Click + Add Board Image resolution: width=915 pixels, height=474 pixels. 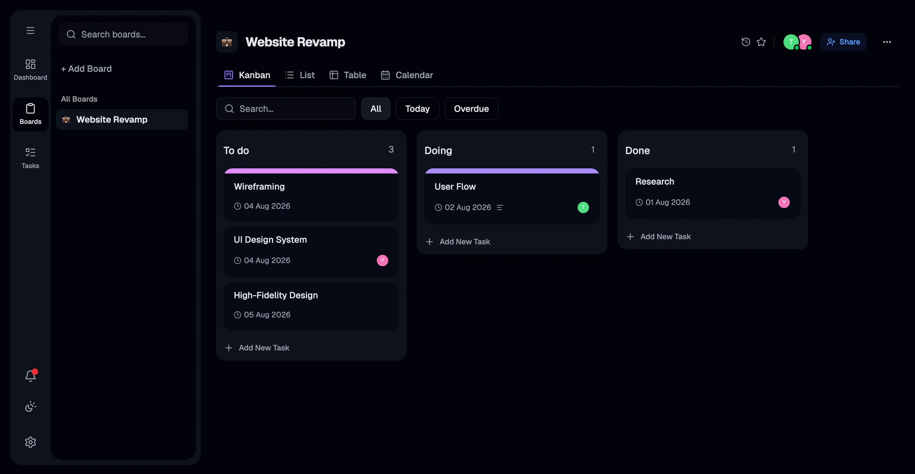pyautogui.click(x=86, y=69)
